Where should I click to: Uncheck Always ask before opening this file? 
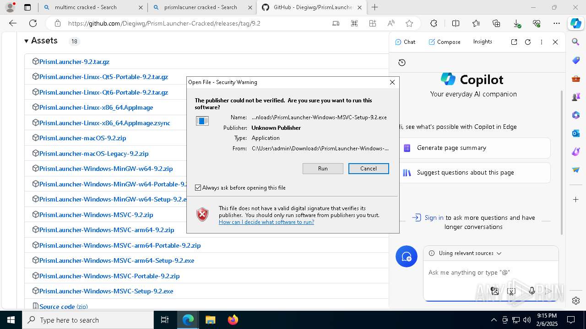[x=198, y=188]
